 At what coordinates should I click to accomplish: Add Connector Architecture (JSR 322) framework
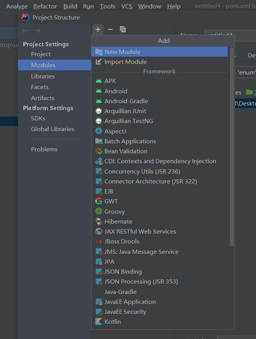tap(160, 182)
